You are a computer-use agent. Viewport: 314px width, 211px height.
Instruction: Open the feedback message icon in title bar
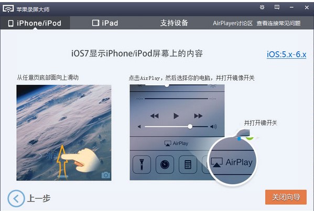click(x=277, y=7)
